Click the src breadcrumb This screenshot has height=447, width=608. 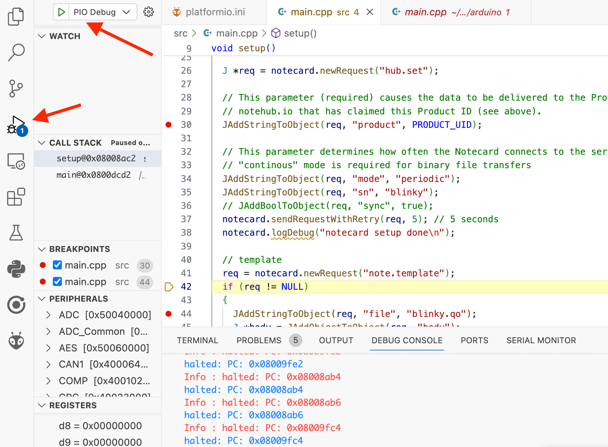click(181, 33)
